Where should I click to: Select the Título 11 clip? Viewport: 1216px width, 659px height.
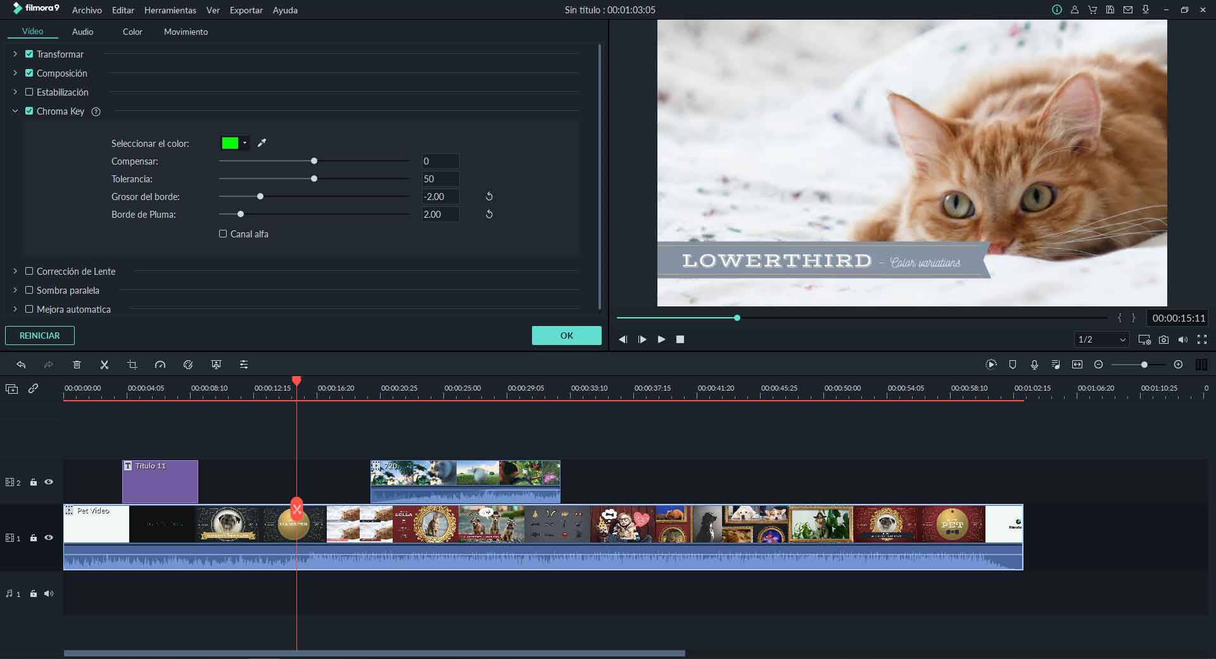tap(160, 482)
